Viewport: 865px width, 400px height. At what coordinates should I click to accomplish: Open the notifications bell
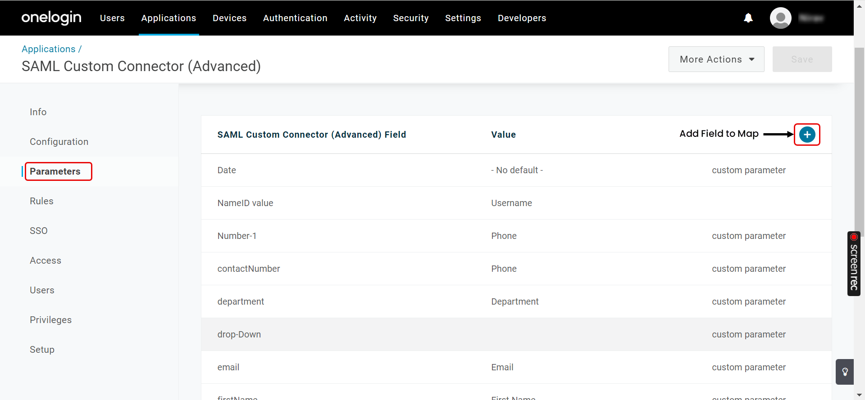[748, 18]
